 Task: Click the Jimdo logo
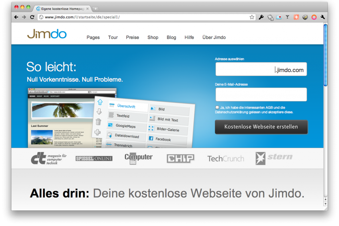[46, 34]
